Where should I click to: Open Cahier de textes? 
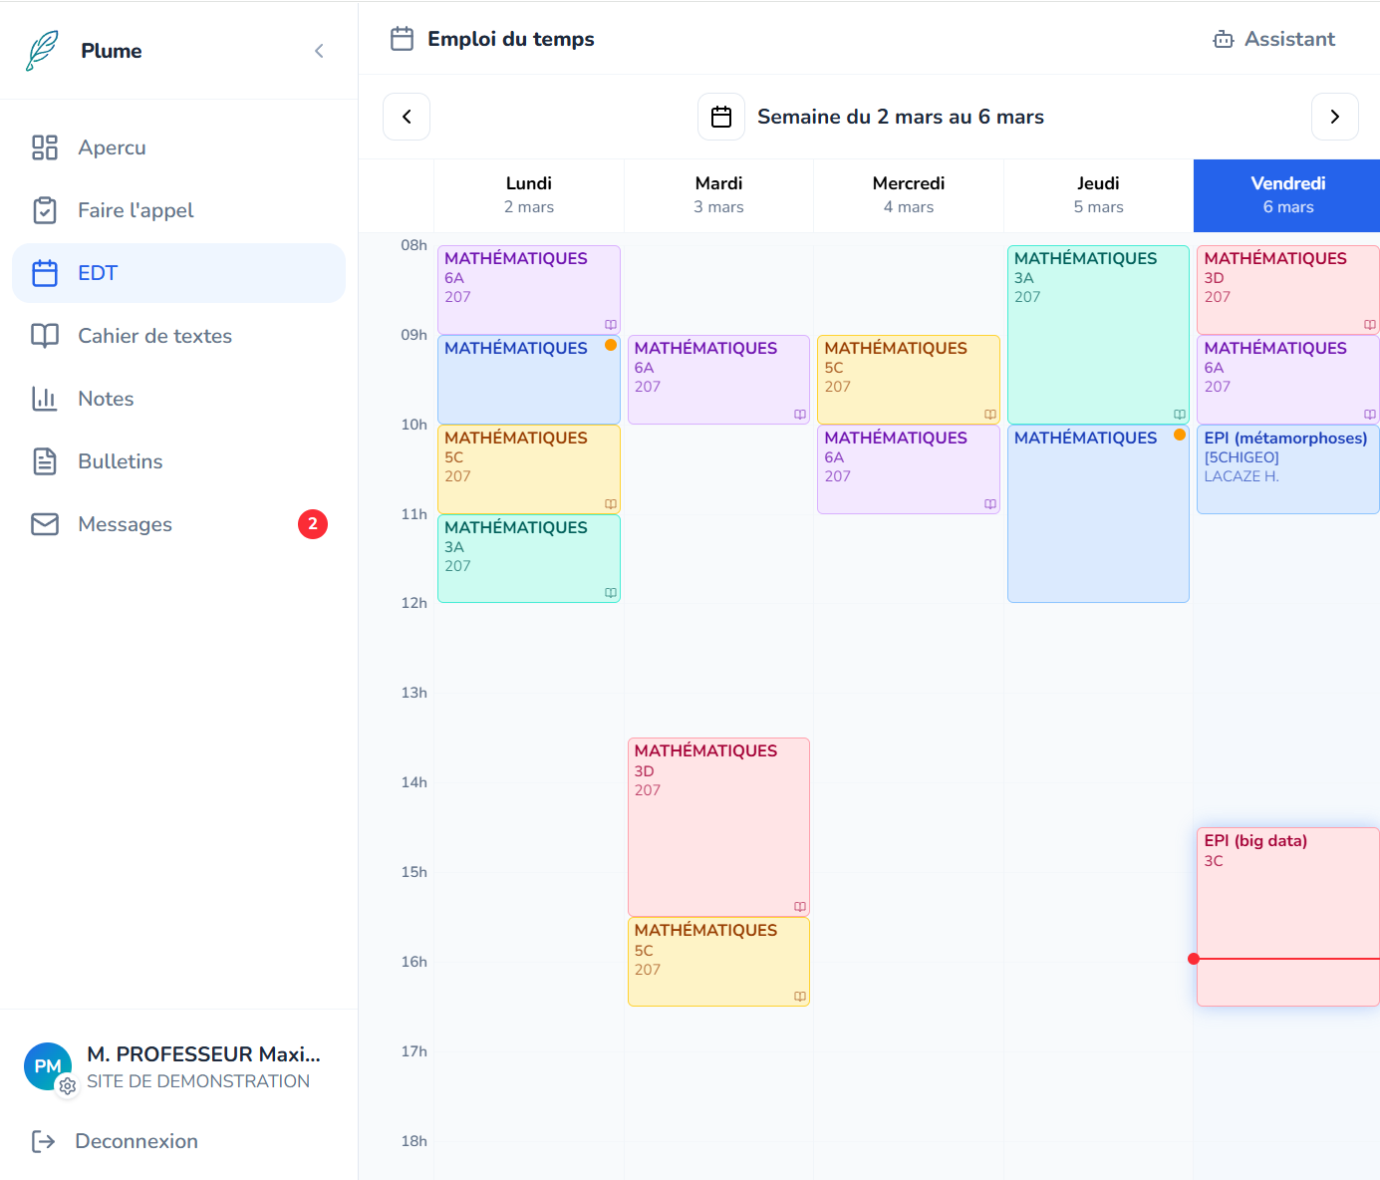(154, 336)
